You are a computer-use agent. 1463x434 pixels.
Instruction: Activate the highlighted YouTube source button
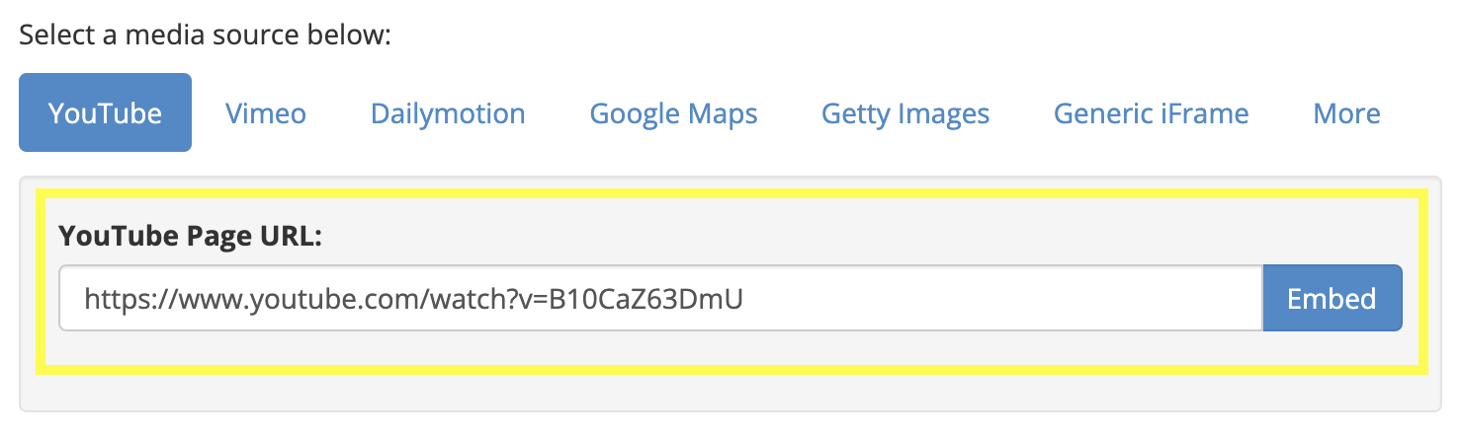(x=105, y=113)
